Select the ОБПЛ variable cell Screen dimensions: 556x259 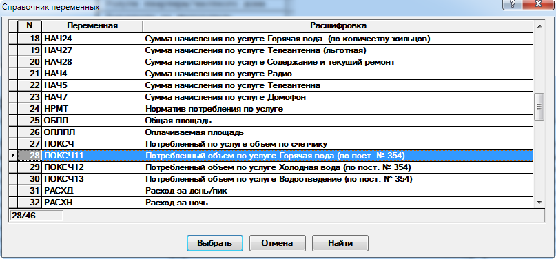point(92,121)
